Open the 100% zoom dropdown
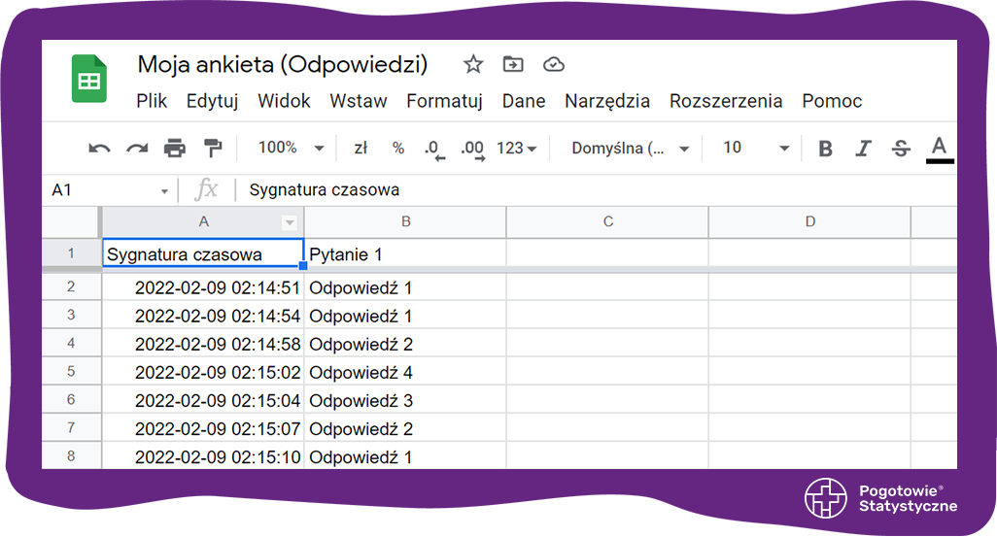997x537 pixels. pos(291,148)
